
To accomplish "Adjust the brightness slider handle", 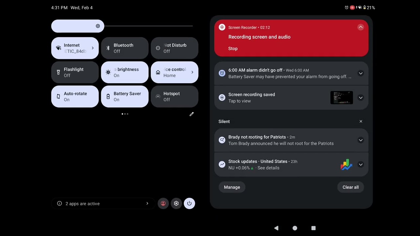I will pyautogui.click(x=98, y=26).
